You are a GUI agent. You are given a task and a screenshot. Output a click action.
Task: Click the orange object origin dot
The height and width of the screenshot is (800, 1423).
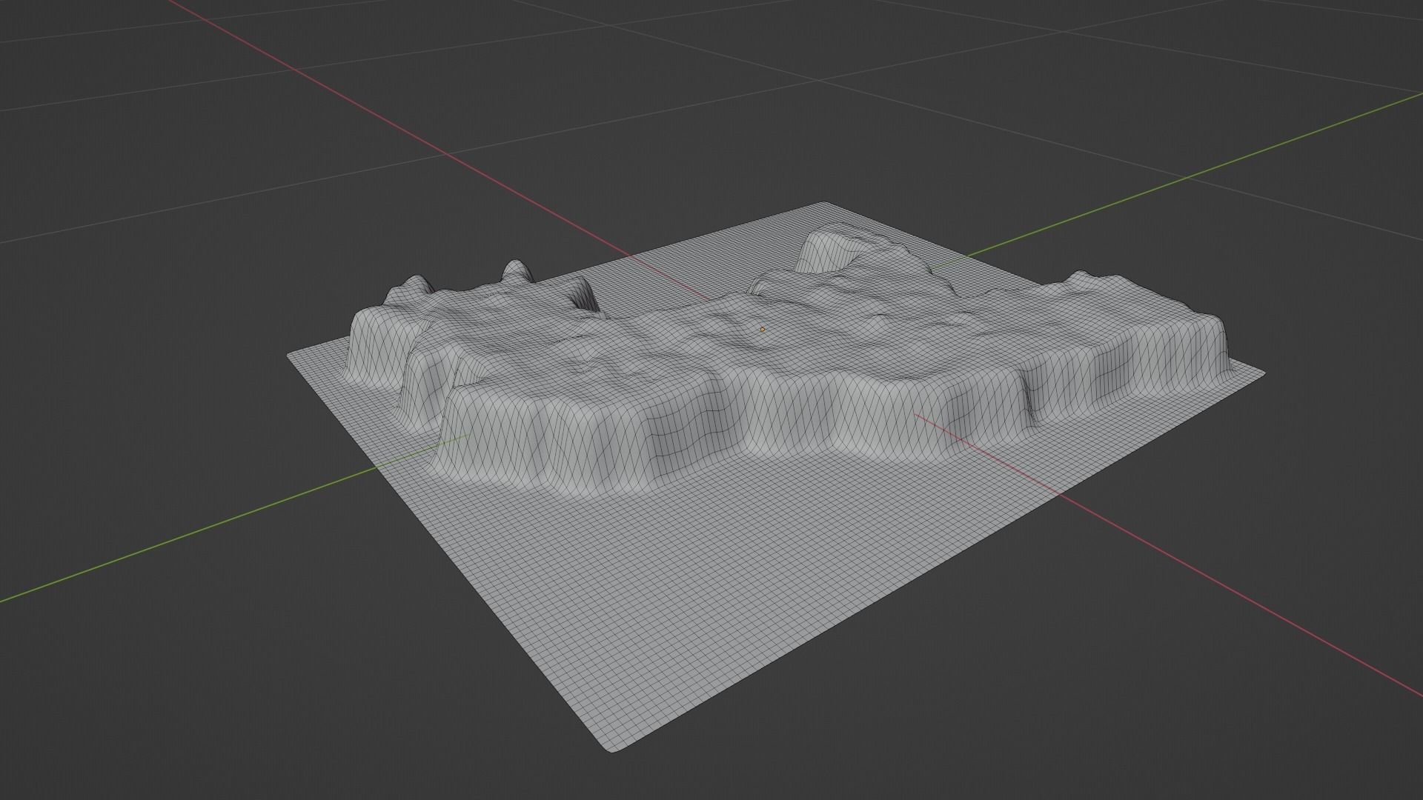[x=762, y=330]
